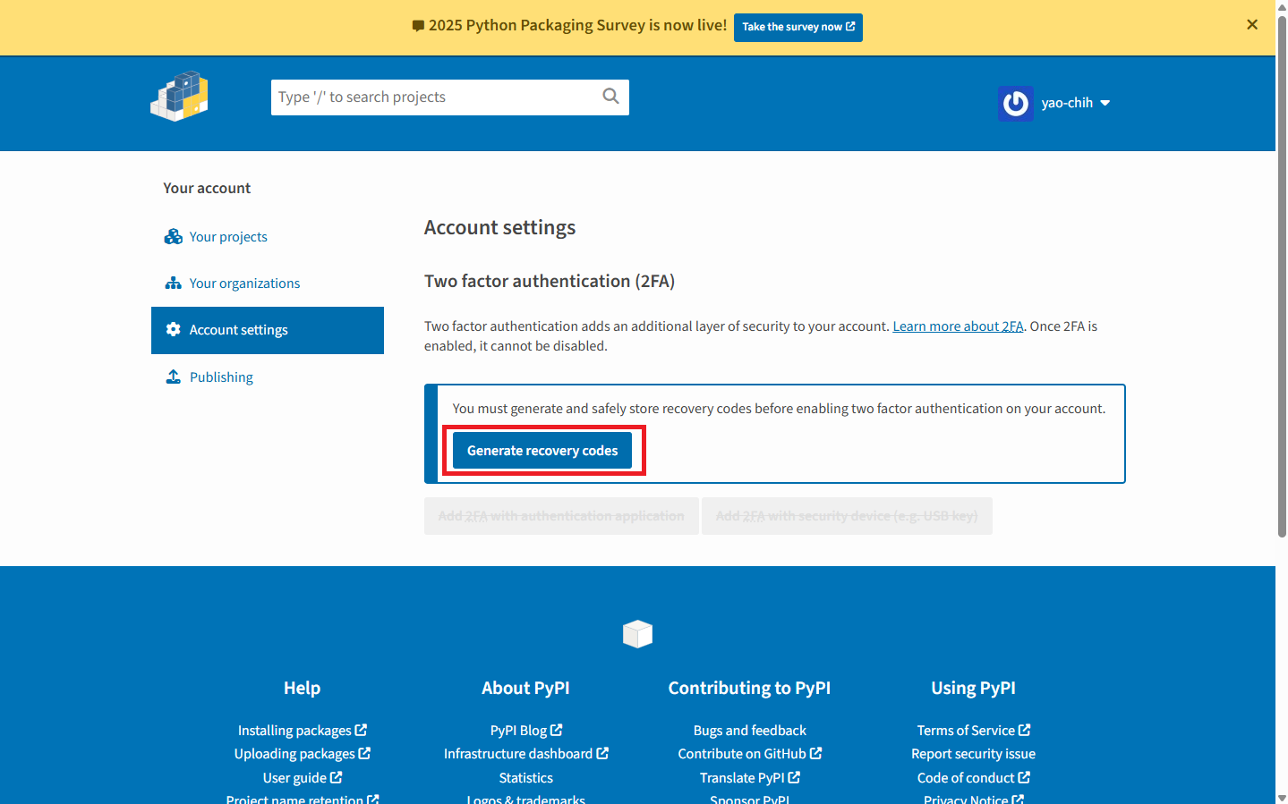Click external icon beside Infrastructure dashboard

[x=602, y=753]
